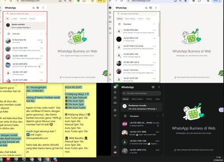The width and height of the screenshot is (224, 162).
Task: Open the Diarsipkan row in the dark WhatsApp window
Action: (141, 116)
